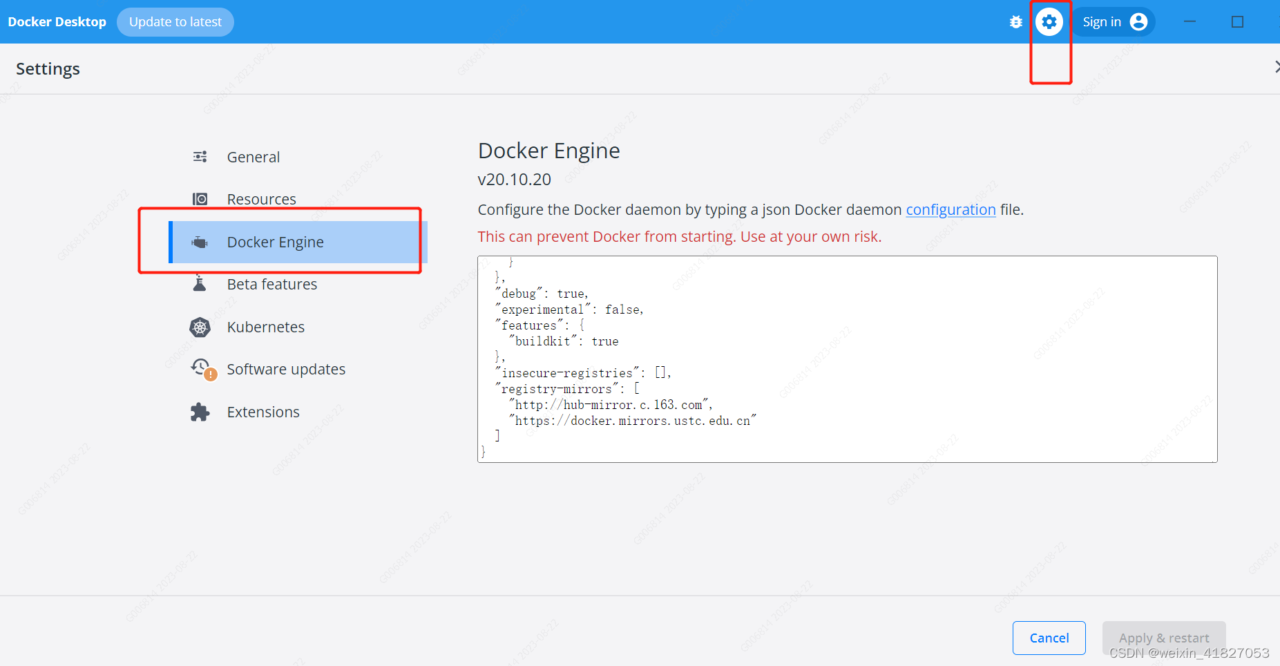This screenshot has width=1280, height=666.
Task: Click the "insecure-registries" line
Action: (x=582, y=373)
